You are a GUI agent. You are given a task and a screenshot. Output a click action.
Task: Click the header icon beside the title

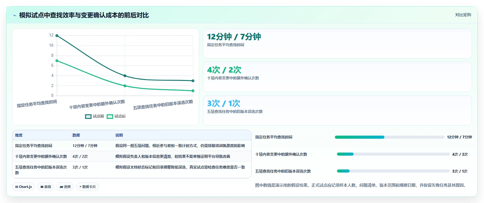coord(14,15)
